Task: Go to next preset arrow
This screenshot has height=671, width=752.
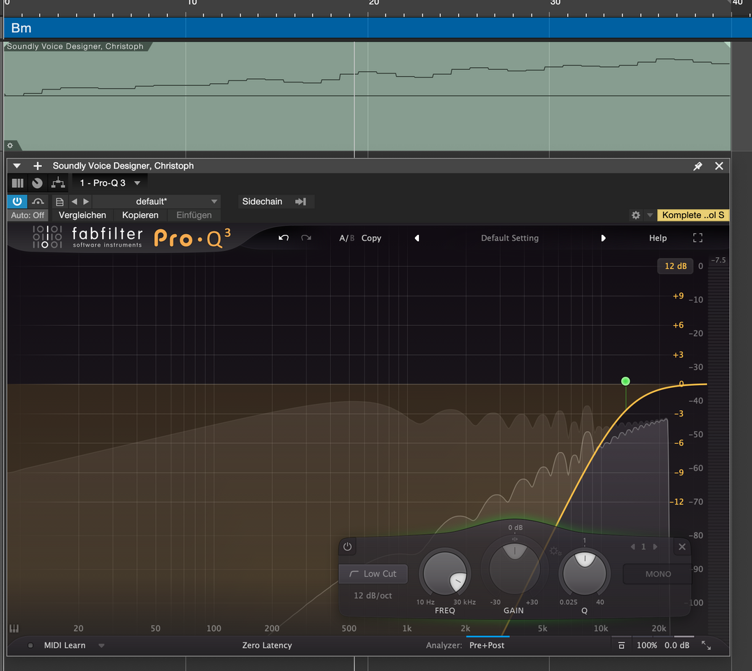Action: pos(86,202)
